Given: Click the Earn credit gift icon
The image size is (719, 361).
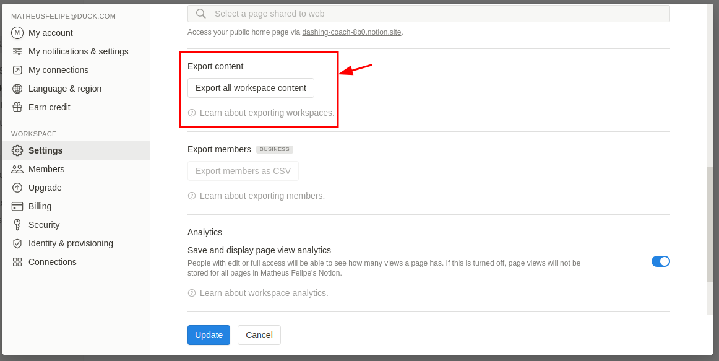Looking at the screenshot, I should click(17, 107).
